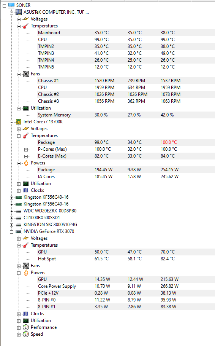Select the Chassis #2 fan label
This screenshot has width=215, height=346.
coord(49,94)
